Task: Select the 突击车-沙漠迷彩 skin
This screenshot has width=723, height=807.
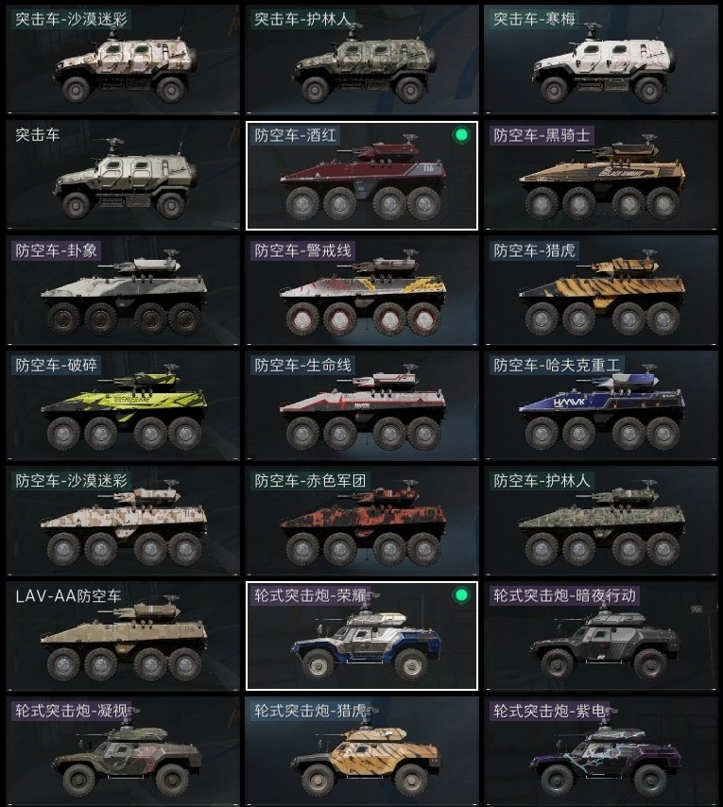Action: pos(123,60)
